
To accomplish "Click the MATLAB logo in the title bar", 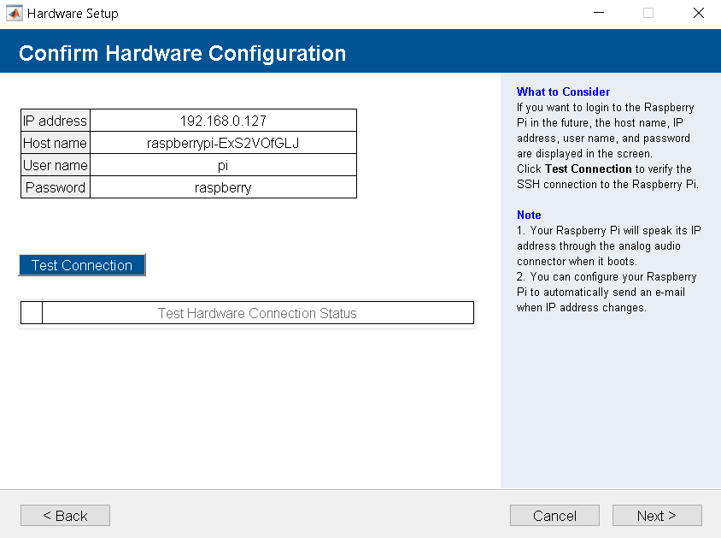I will pyautogui.click(x=14, y=13).
